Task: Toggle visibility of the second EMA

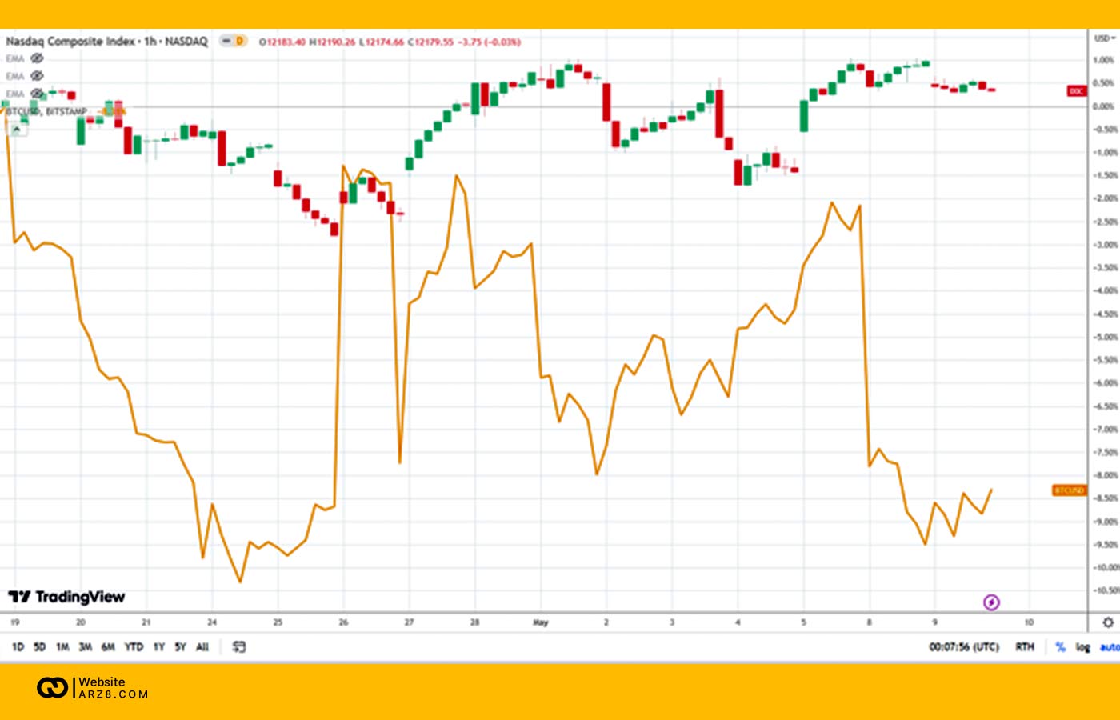Action: 37,76
